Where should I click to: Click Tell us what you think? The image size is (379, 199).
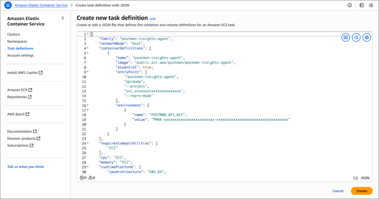tap(26, 167)
